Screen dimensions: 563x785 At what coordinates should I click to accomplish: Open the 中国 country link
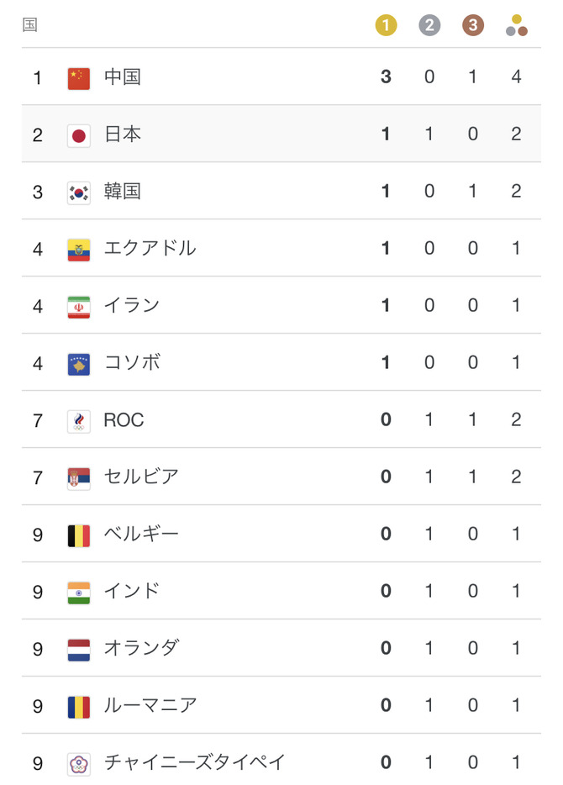(123, 77)
